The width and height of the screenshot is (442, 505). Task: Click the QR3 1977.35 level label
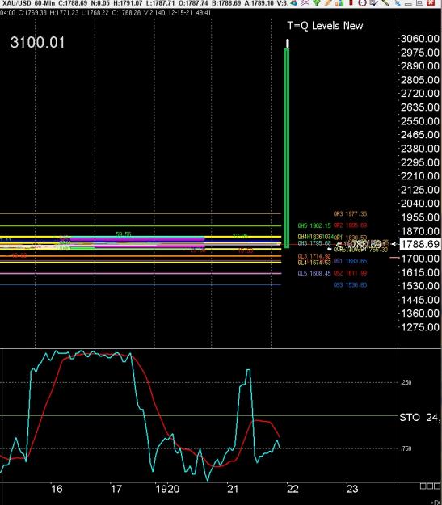tap(350, 213)
